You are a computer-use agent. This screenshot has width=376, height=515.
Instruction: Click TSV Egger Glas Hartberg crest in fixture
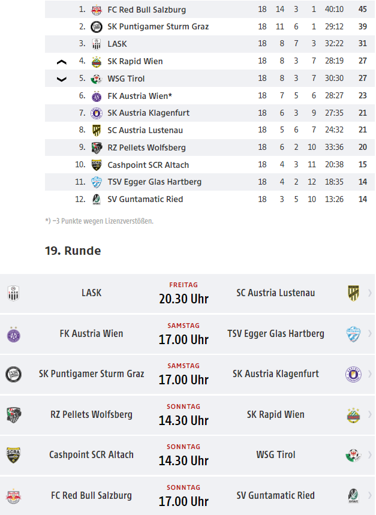click(353, 334)
